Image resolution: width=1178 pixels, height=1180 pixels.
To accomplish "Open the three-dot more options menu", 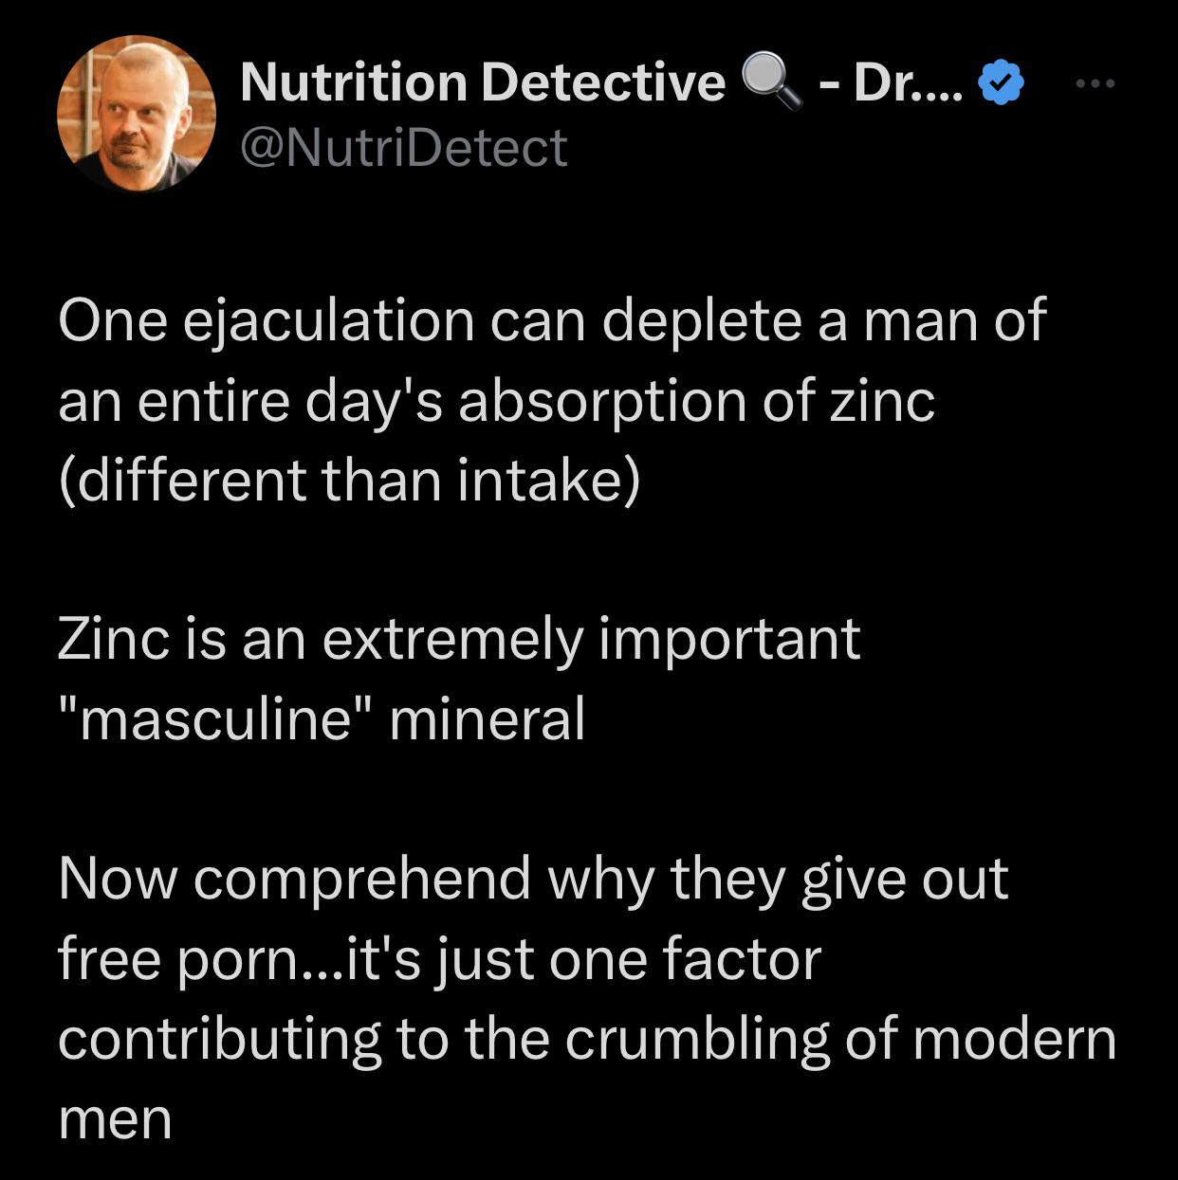I will [x=1096, y=84].
